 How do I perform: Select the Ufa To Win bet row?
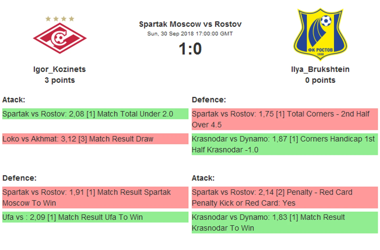[95, 217]
